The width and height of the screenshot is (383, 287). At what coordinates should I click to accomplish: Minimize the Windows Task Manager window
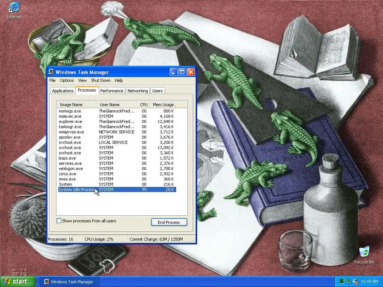tap(174, 72)
